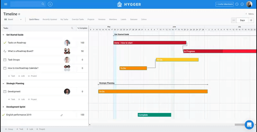The height and width of the screenshot is (132, 257).
Task: Click the user profile avatar
Action: coord(249,4)
